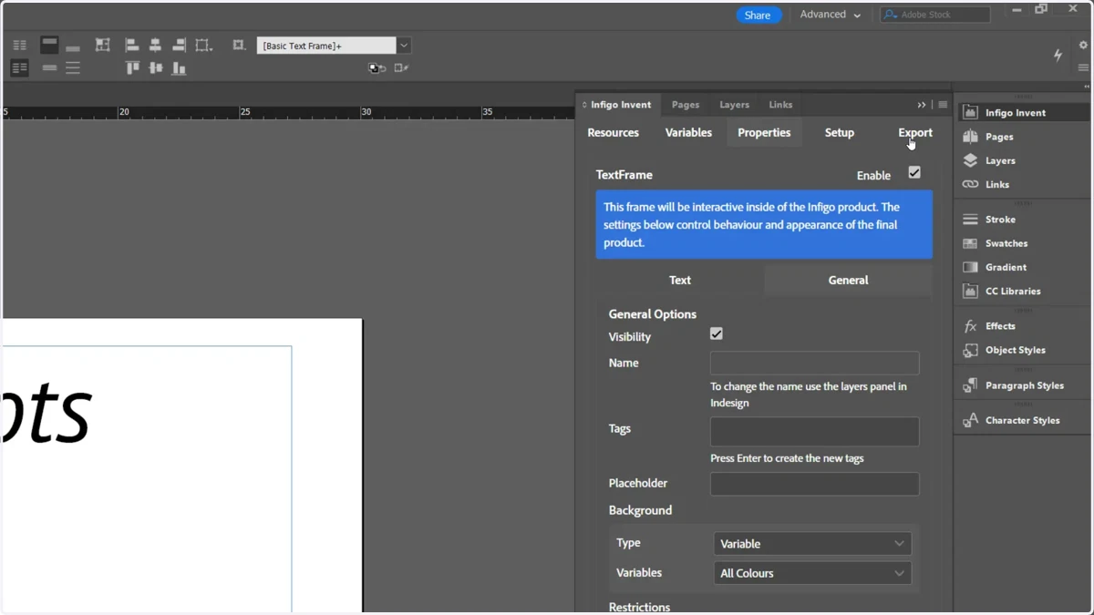Switch to the Pages panel tab
Image resolution: width=1094 pixels, height=615 pixels.
pyautogui.click(x=686, y=105)
